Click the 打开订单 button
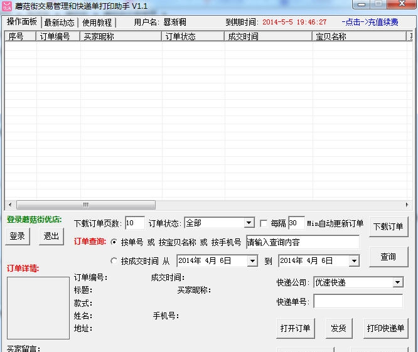Image resolution: width=418 pixels, height=352 pixels. [296, 328]
